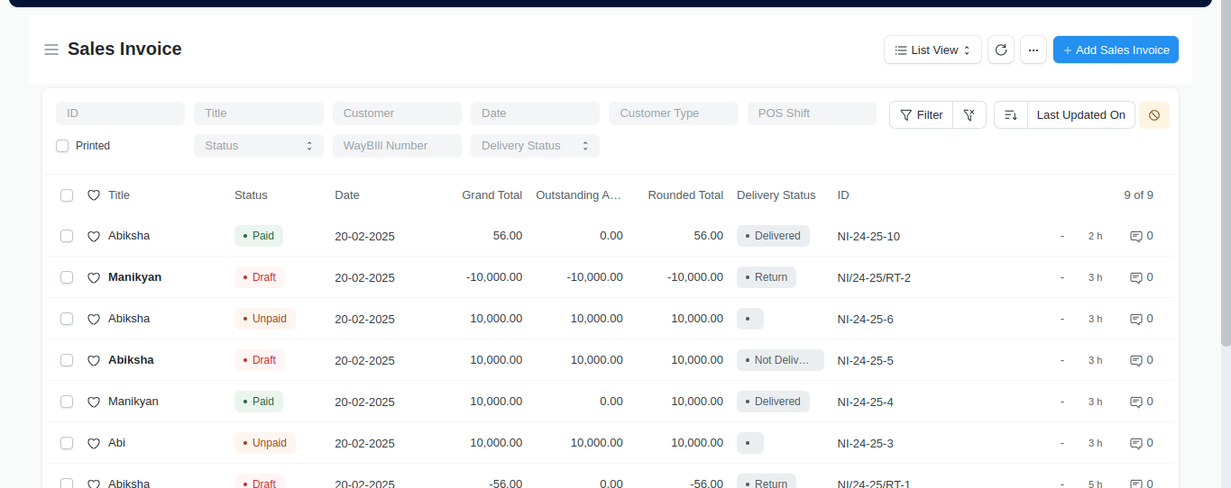
Task: Open the List View switcher dropdown
Action: pyautogui.click(x=932, y=50)
